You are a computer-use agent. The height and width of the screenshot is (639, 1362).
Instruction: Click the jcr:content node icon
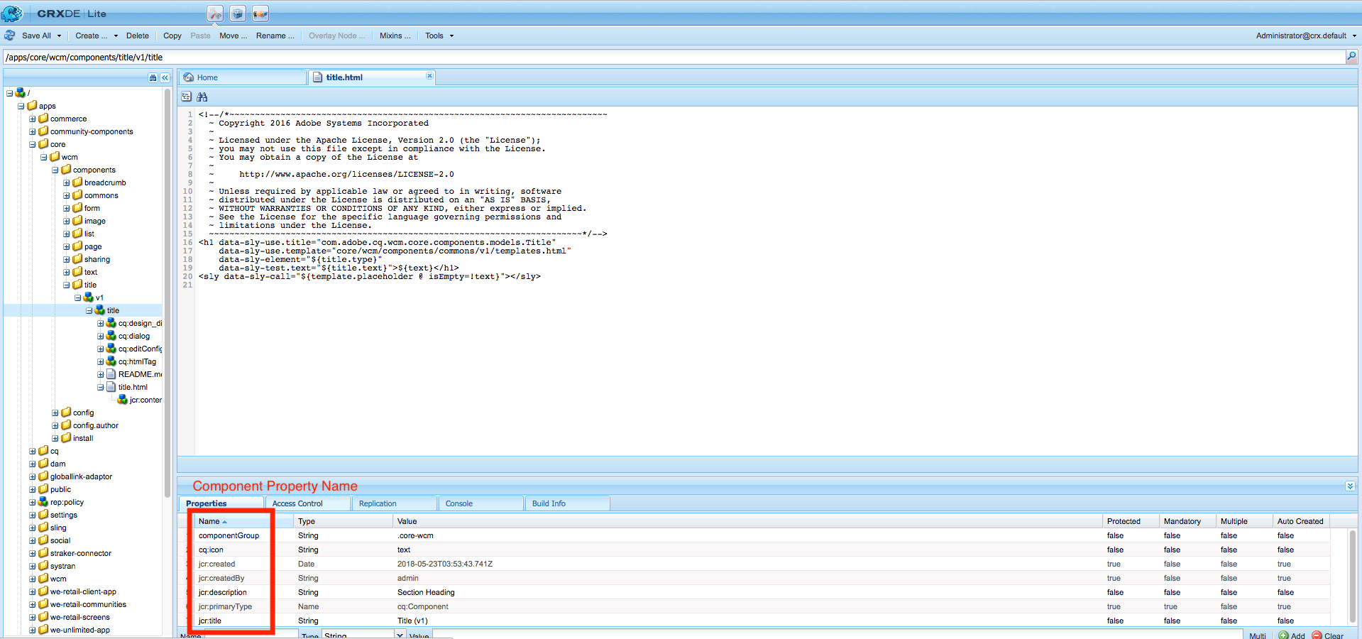pyautogui.click(x=123, y=400)
